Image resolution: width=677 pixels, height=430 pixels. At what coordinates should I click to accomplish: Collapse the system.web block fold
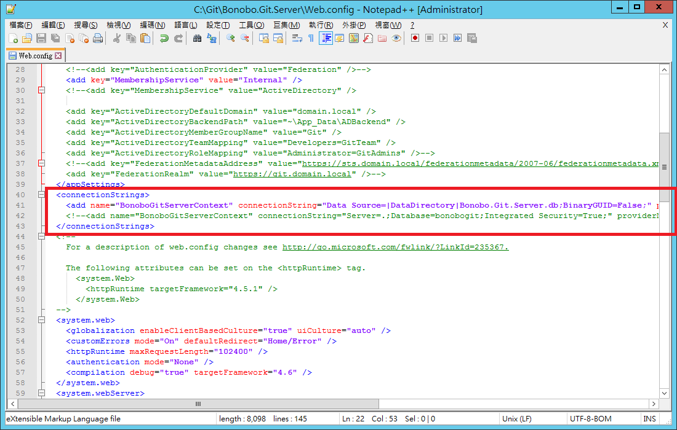42,320
